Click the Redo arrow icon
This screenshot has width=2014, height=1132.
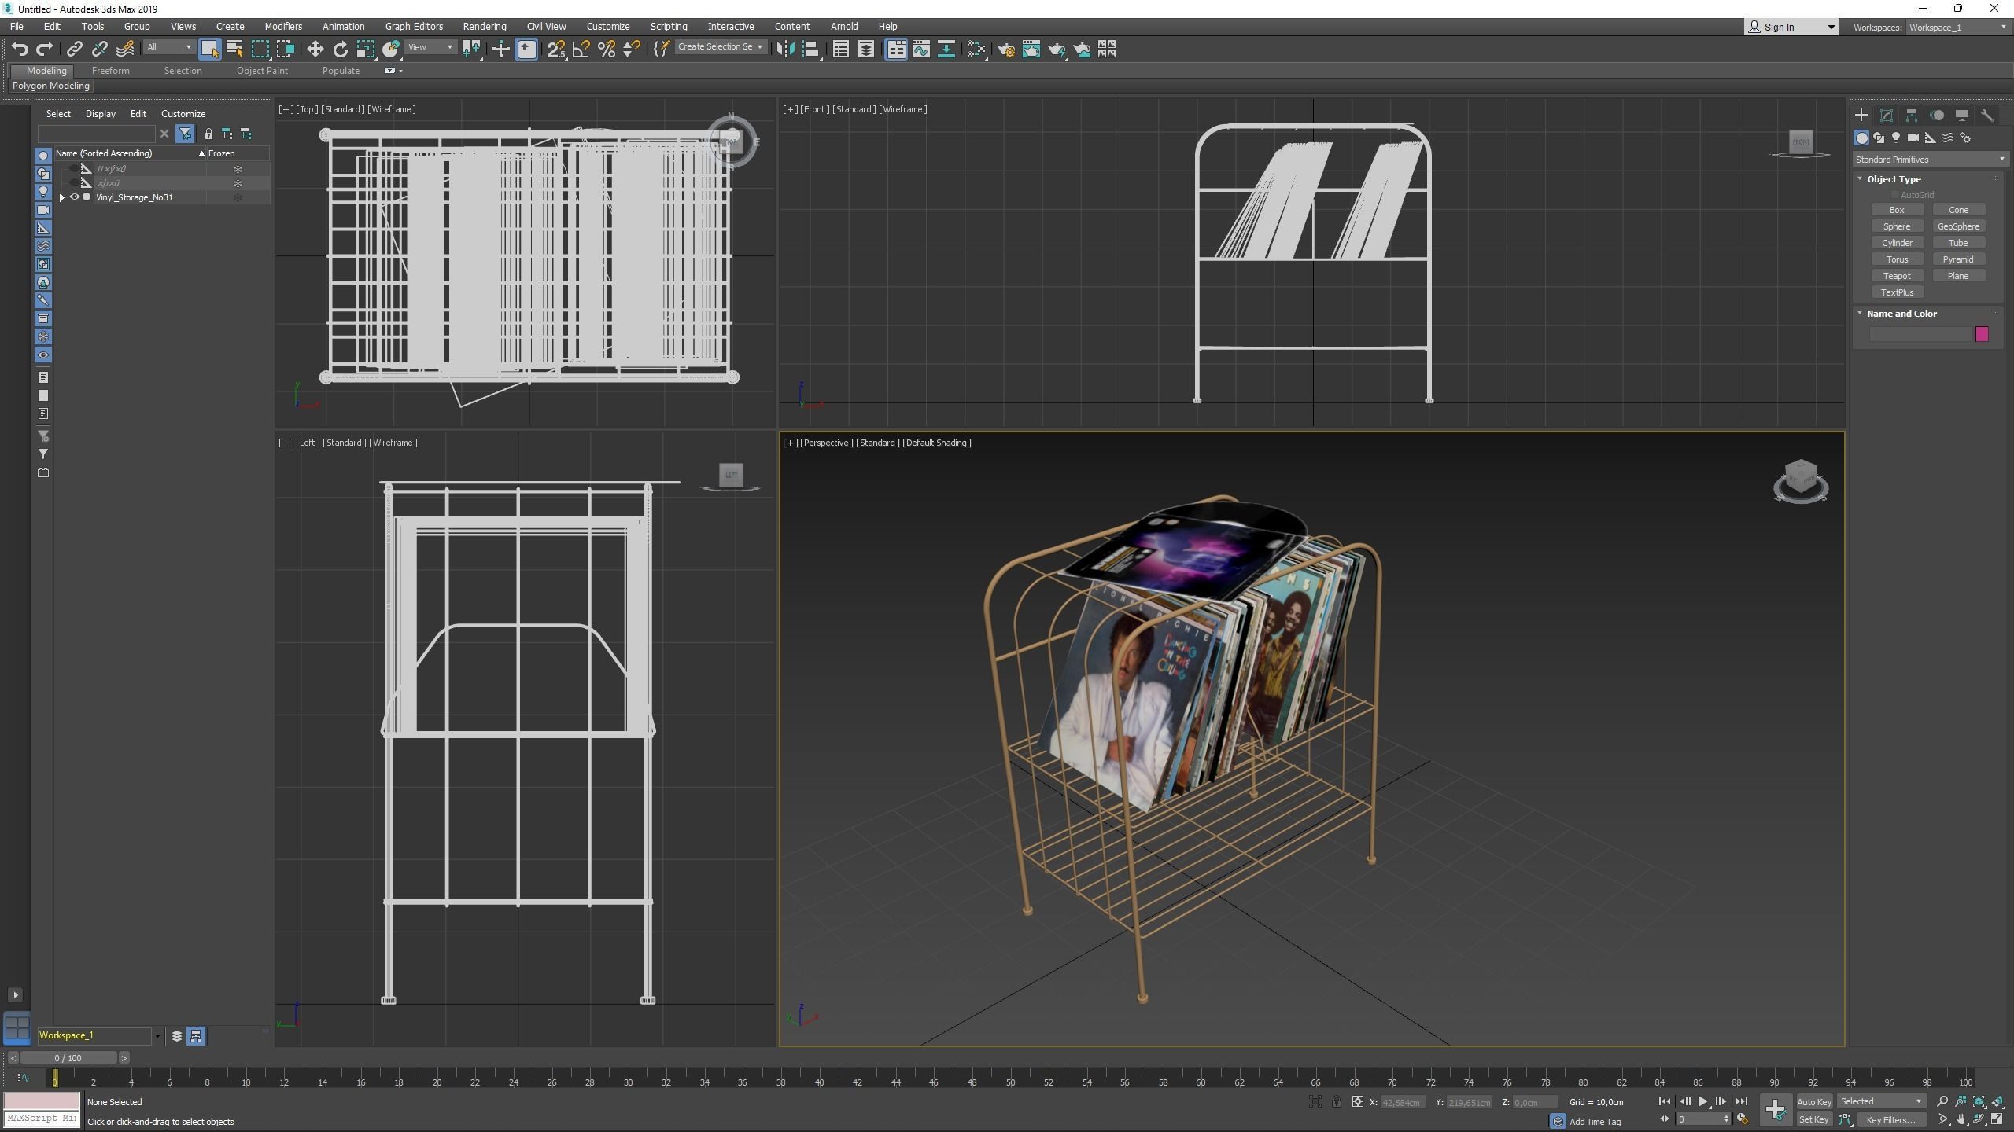(45, 50)
